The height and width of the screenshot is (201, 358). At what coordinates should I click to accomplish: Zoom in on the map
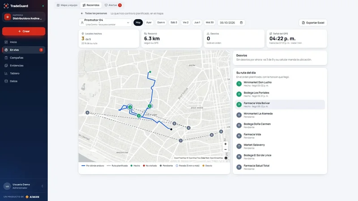click(226, 144)
